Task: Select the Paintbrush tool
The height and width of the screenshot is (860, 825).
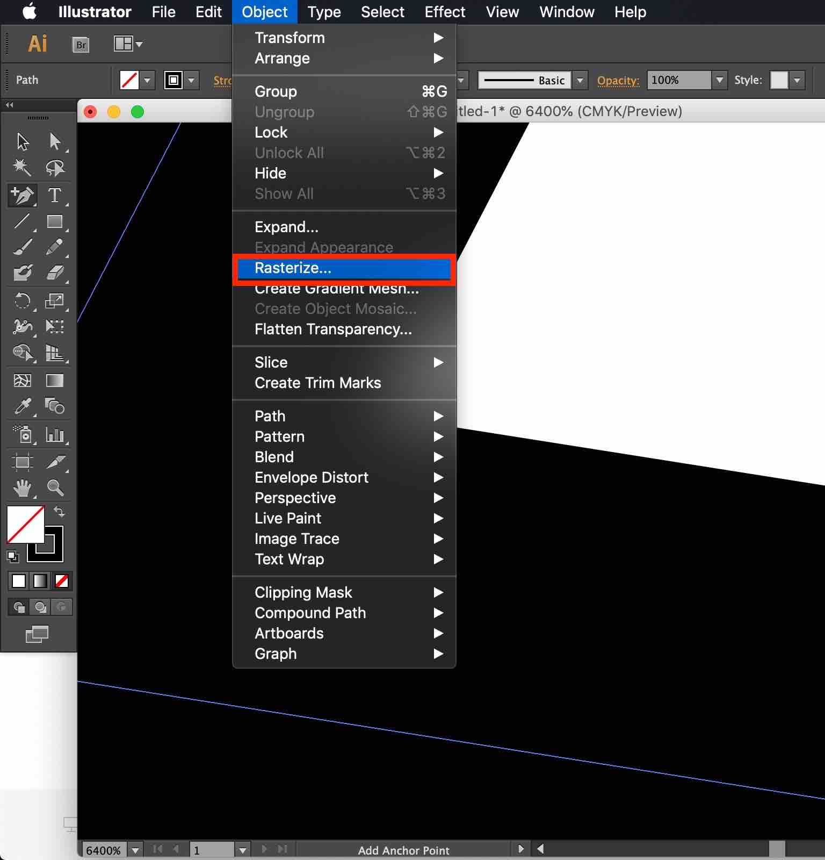Action: (x=23, y=247)
